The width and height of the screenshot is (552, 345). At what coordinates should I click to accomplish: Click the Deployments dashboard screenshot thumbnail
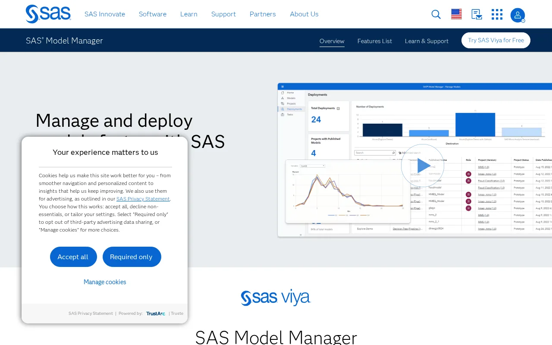pyautogui.click(x=414, y=160)
